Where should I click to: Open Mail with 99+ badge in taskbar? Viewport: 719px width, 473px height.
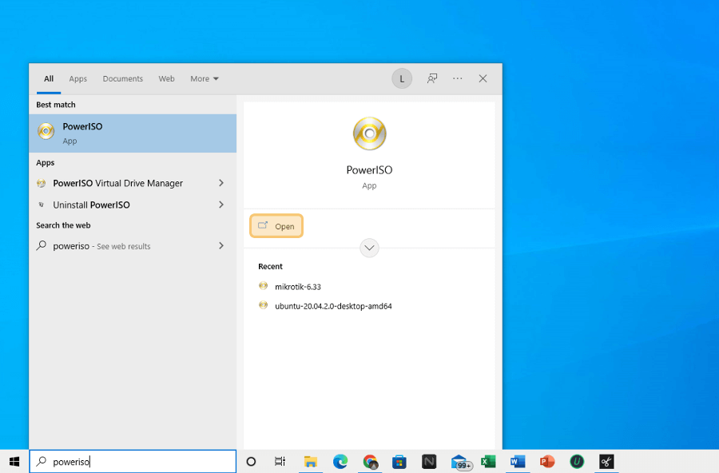click(460, 462)
